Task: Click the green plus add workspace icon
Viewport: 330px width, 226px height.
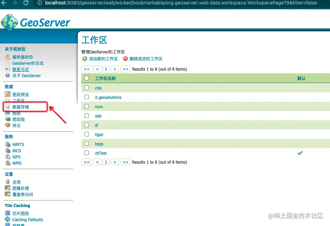Action: pos(85,59)
